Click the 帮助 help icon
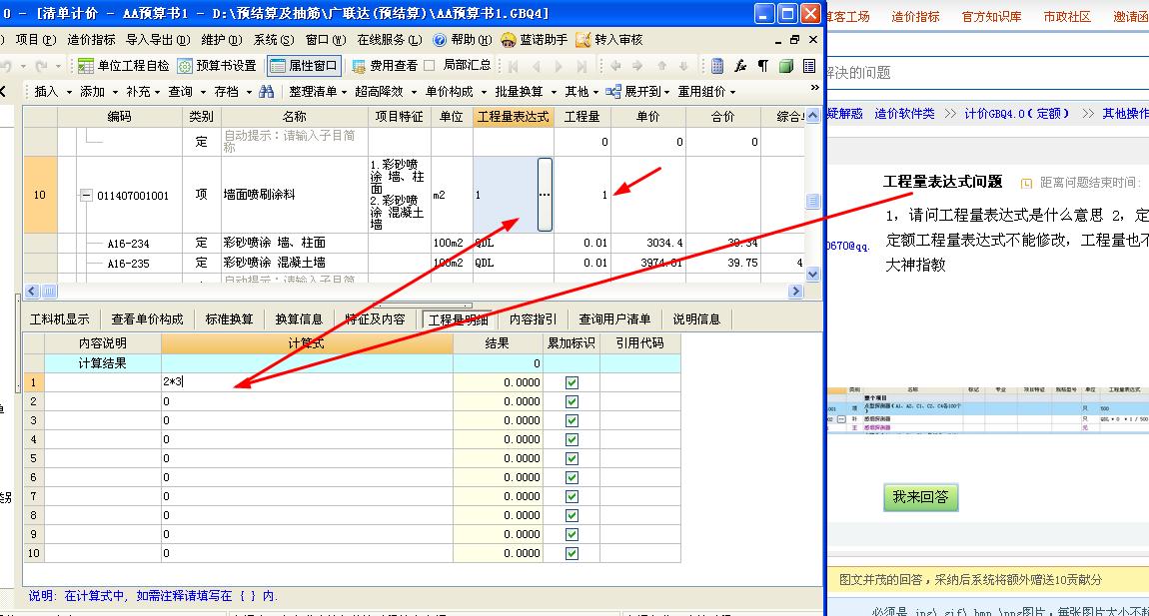Viewport: 1149px width, 616px height. coord(440,40)
